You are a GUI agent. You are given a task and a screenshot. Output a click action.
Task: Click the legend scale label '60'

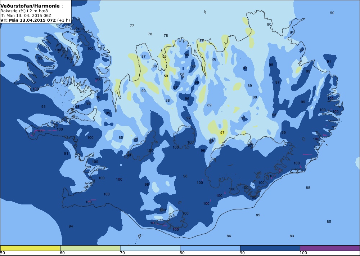62,253
